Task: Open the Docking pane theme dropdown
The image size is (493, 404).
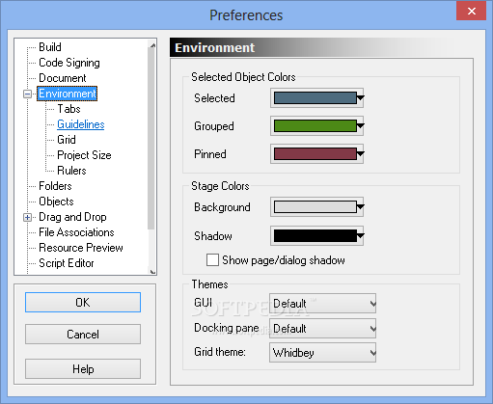Action: pos(322,329)
